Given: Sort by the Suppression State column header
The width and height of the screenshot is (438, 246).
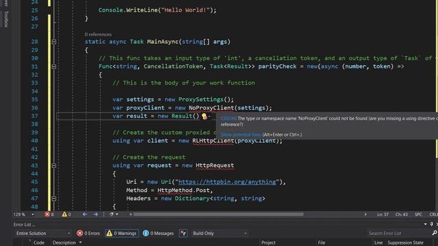Looking at the screenshot, I should 405,243.
